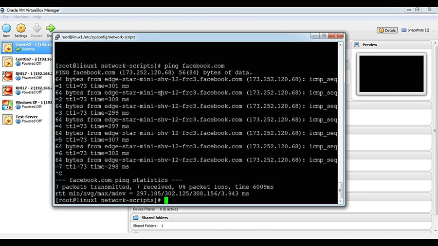Open the File menu
This screenshot has height=246, width=438.
tap(5, 17)
